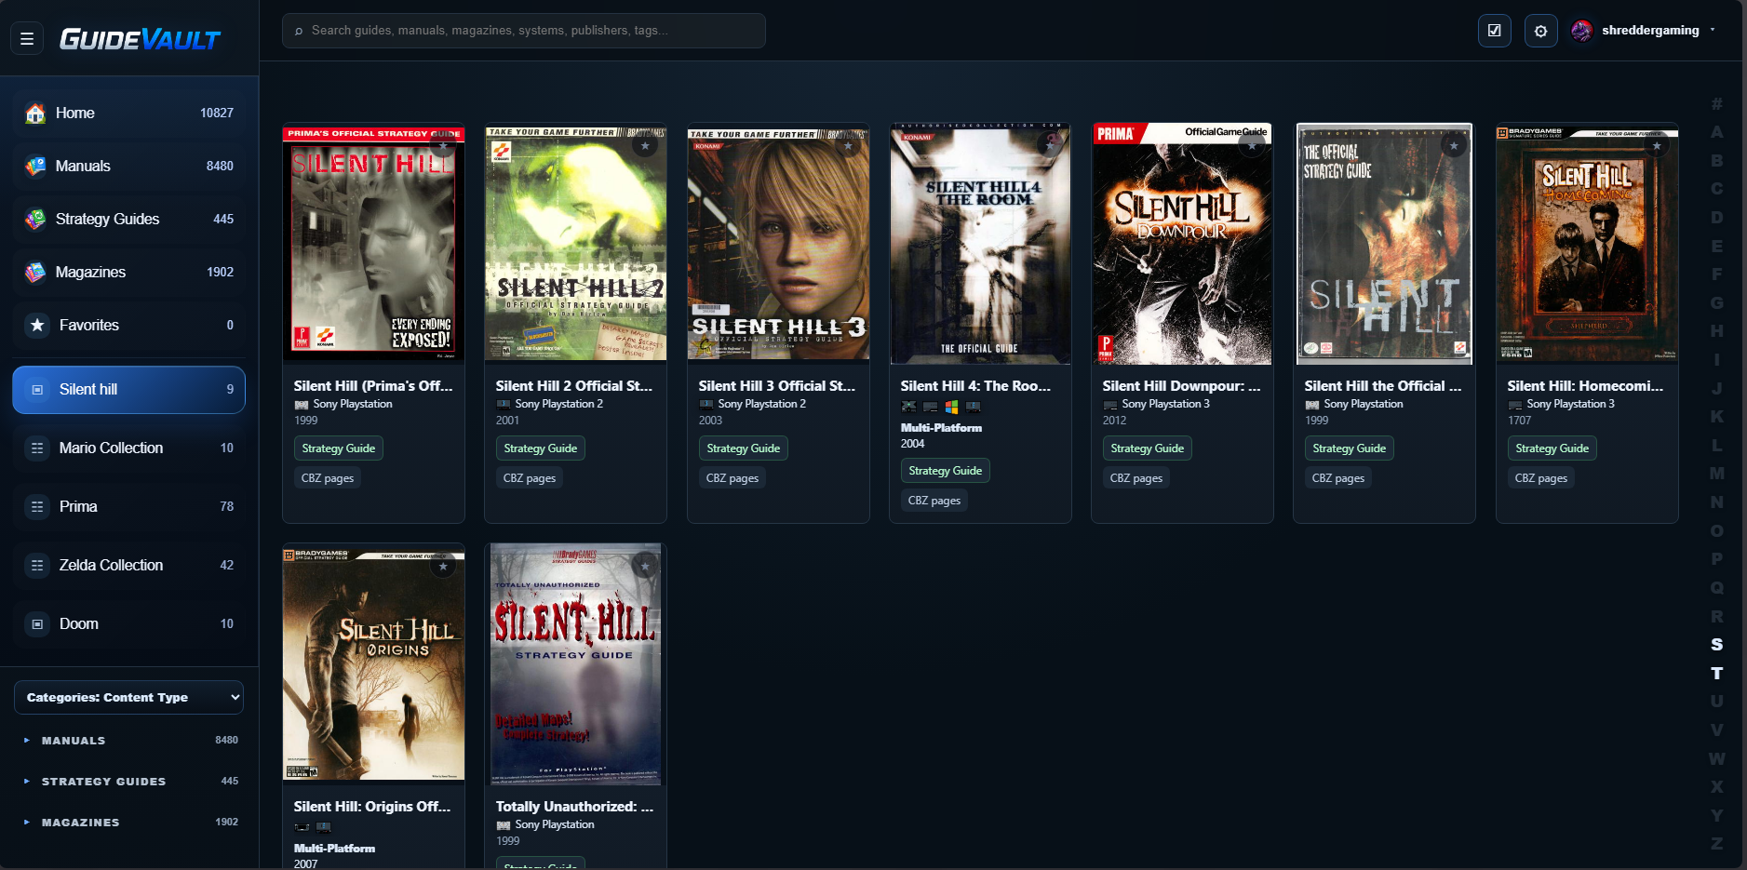This screenshot has height=870, width=1747.
Task: Click CBZ pages tag on Silent Hill the Official
Action: 1338,478
